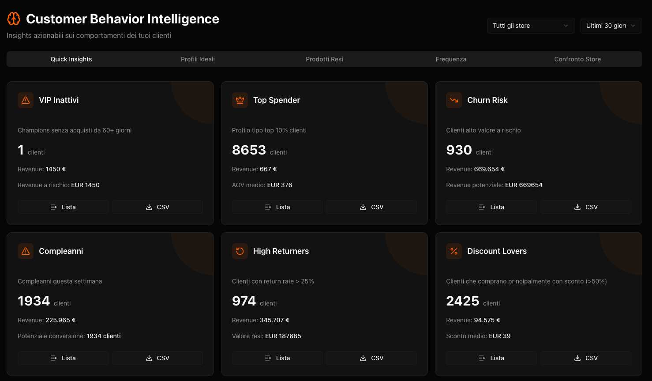Click the alert icon on Compleanni card
The width and height of the screenshot is (652, 381).
click(x=25, y=251)
